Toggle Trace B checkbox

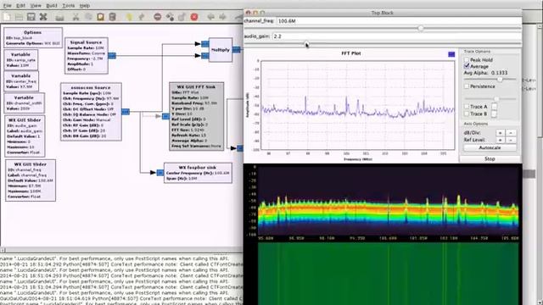click(x=467, y=114)
